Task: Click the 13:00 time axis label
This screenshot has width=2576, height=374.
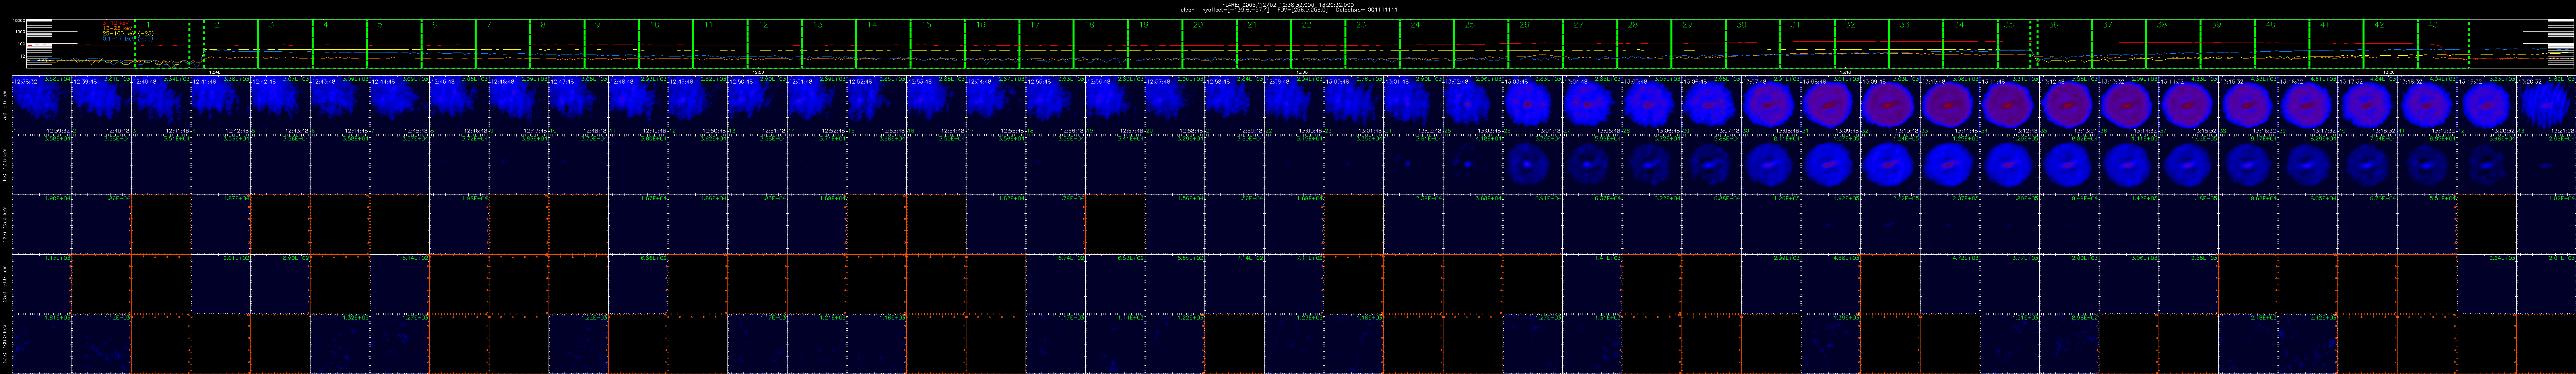Action: coord(1301,72)
